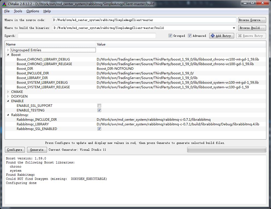Open the build binaries path dropdown

[x=234, y=28]
